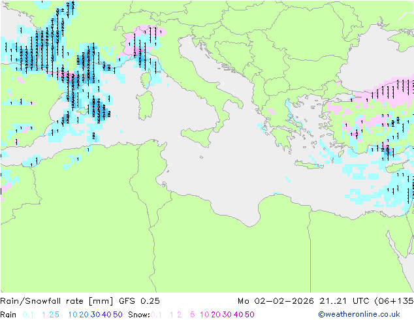Viewport: 414px width, 320px height.
Task: Open the weatheronline.co.uk copyright link
Action: point(359,314)
